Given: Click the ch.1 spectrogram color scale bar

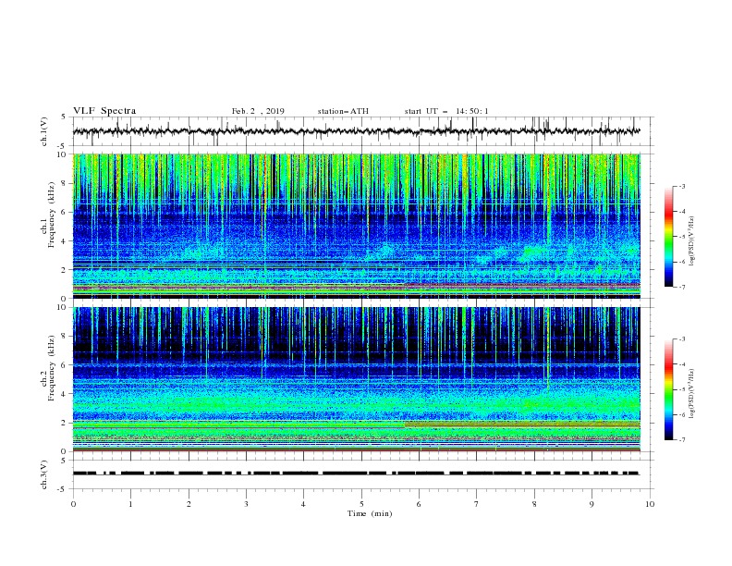Looking at the screenshot, I should coord(668,237).
